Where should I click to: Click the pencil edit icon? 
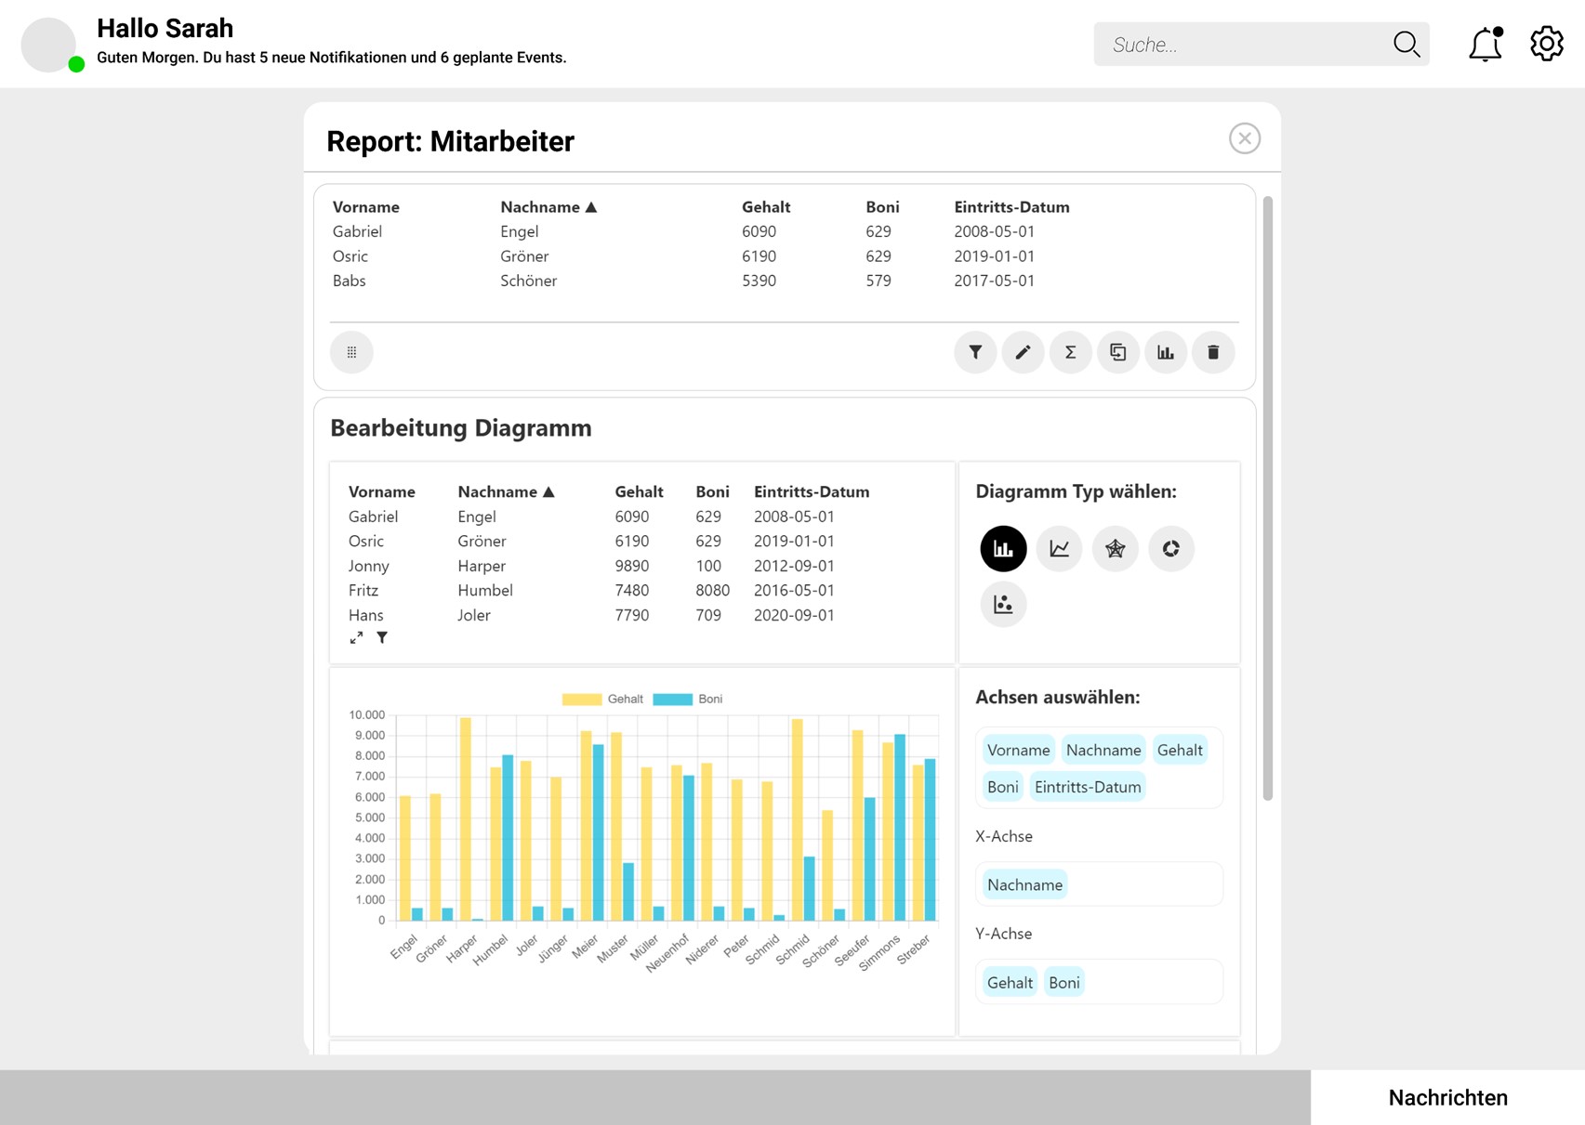[1023, 352]
